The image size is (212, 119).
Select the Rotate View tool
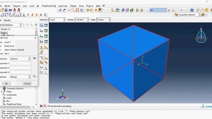[x=65, y=10]
